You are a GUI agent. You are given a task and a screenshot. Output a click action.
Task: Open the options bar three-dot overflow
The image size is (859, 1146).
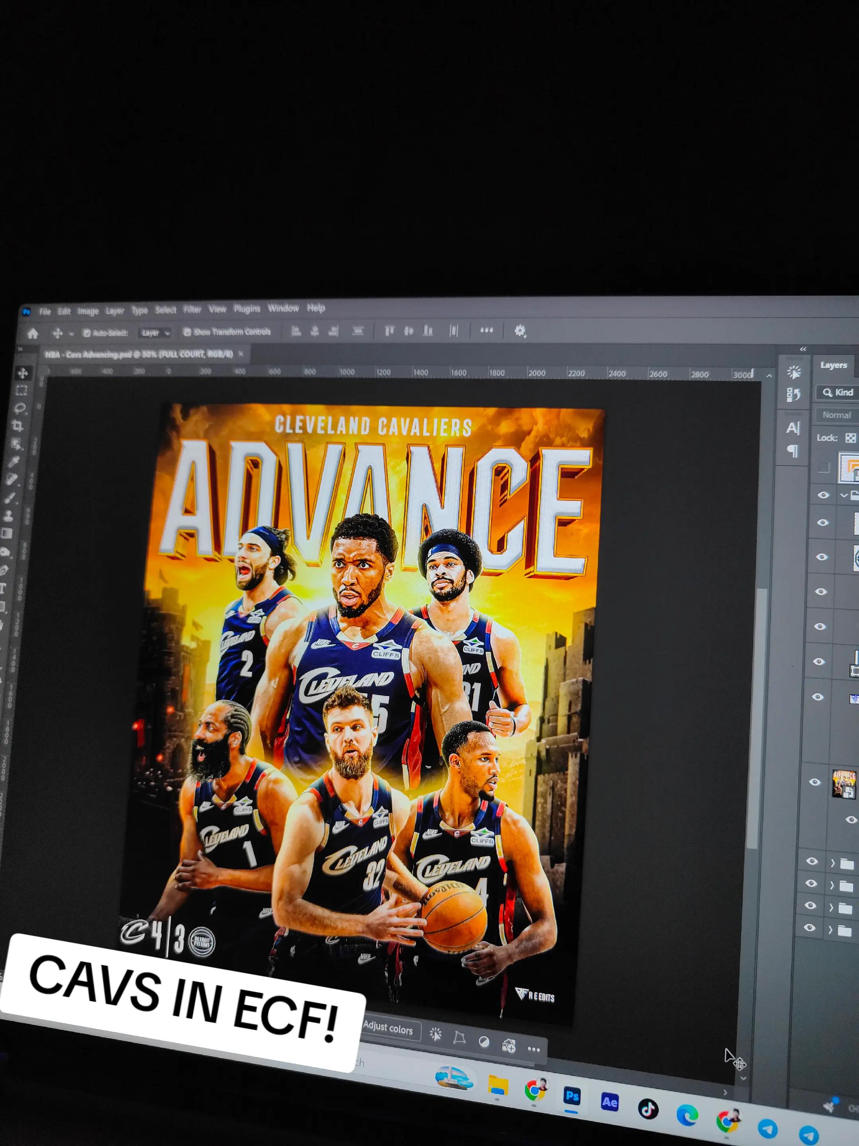coord(487,330)
